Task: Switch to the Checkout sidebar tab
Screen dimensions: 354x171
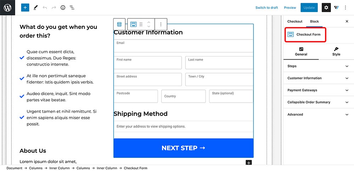Action: (295, 22)
